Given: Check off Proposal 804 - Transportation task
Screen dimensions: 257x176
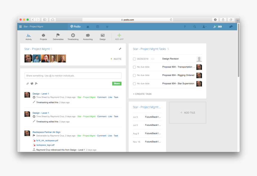Looking at the screenshot, I should tap(134, 67).
